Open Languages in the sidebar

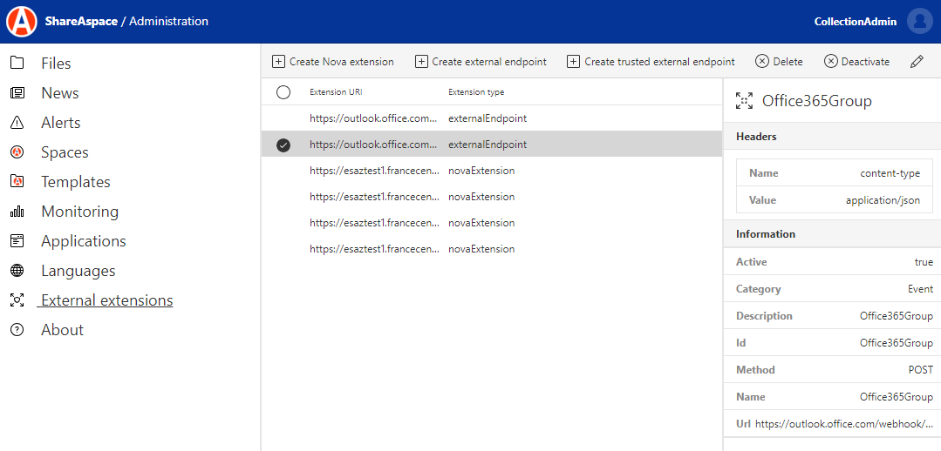coord(78,271)
